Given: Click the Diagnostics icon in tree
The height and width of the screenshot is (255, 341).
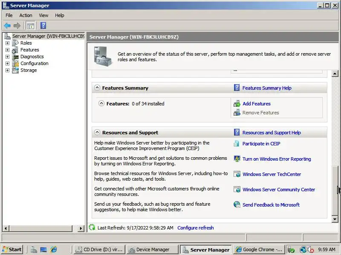Looking at the screenshot, I should (x=15, y=57).
